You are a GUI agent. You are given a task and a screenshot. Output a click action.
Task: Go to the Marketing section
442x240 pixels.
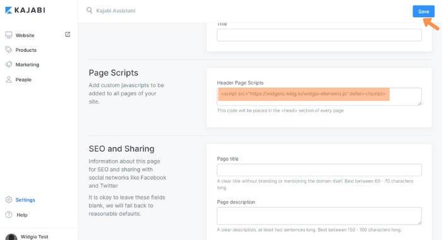(x=27, y=65)
